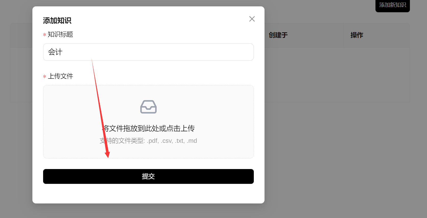The height and width of the screenshot is (218, 427).
Task: Close the 添加知识 dialog with the X icon
Action: click(x=252, y=19)
